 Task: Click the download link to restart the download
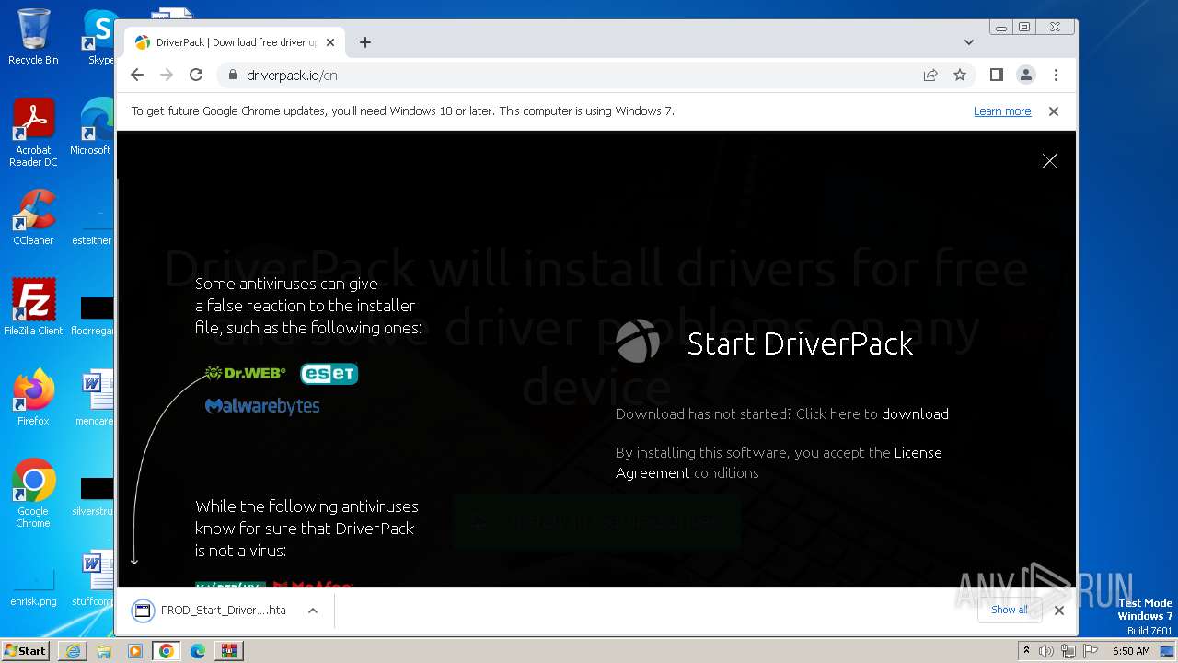pos(915,414)
